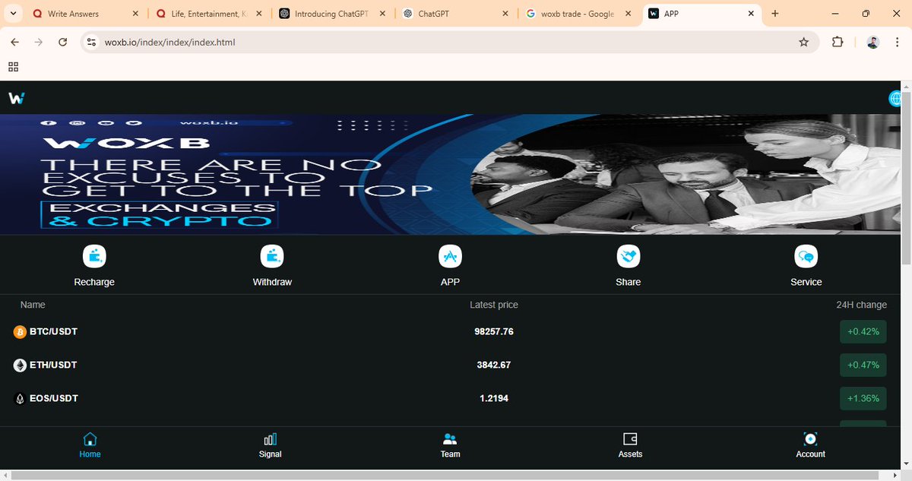This screenshot has width=912, height=481.
Task: Click the Latest price column header
Action: (x=494, y=305)
